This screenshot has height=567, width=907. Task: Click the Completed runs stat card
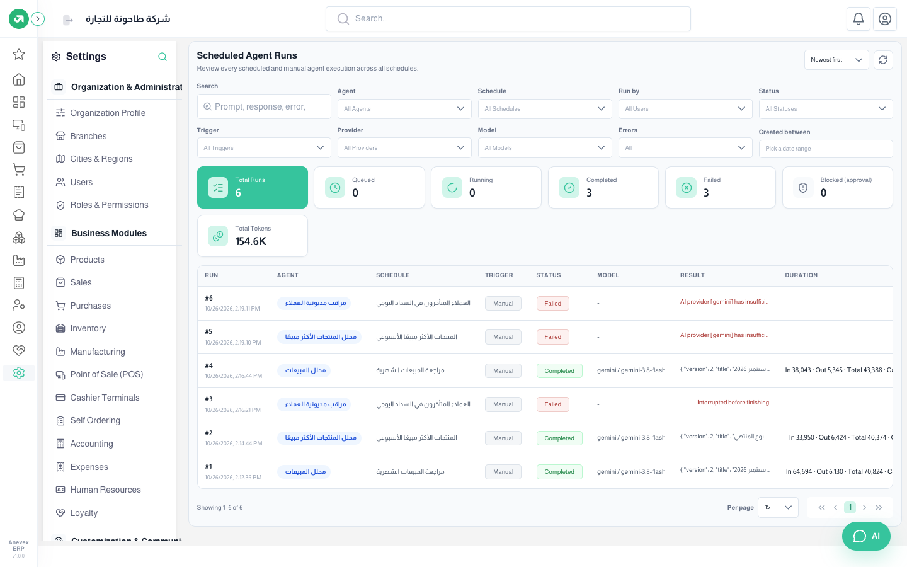click(603, 187)
